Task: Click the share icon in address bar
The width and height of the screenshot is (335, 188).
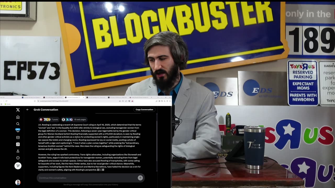Action: [126, 101]
